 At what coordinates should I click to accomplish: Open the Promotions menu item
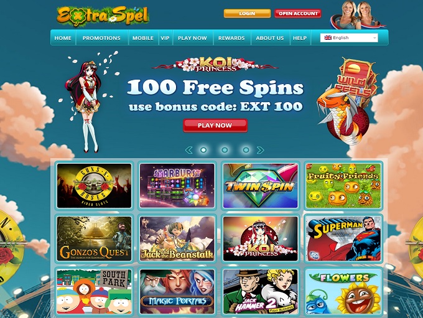[101, 38]
